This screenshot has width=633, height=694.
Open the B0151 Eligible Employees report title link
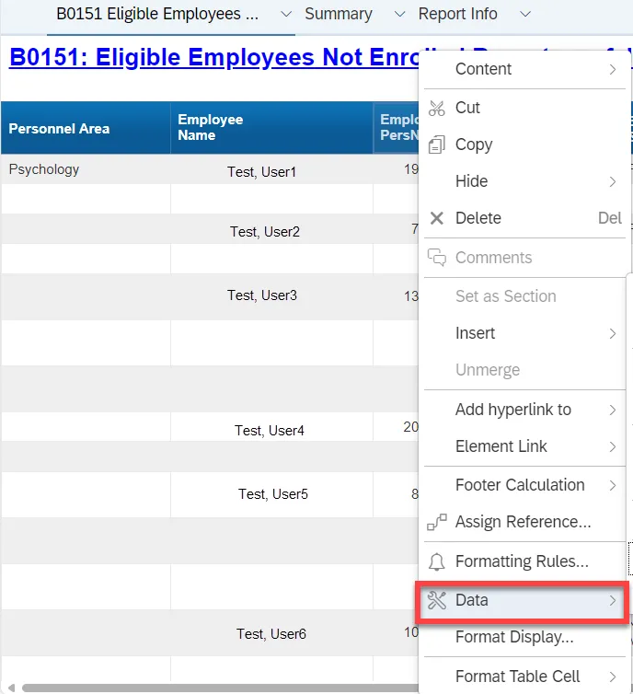pyautogui.click(x=212, y=57)
